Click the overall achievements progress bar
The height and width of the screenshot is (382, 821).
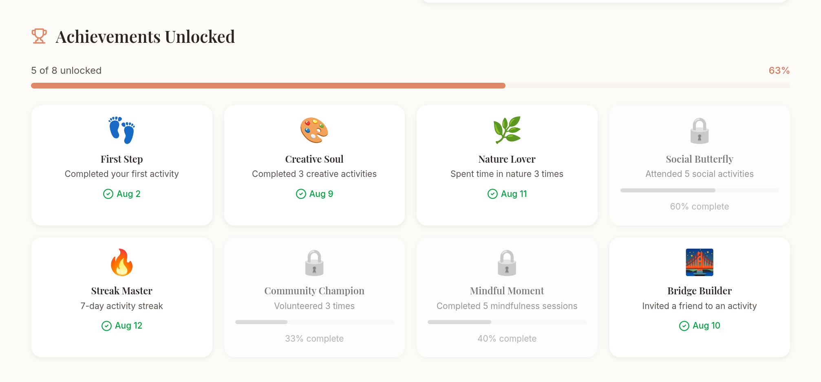(x=410, y=86)
